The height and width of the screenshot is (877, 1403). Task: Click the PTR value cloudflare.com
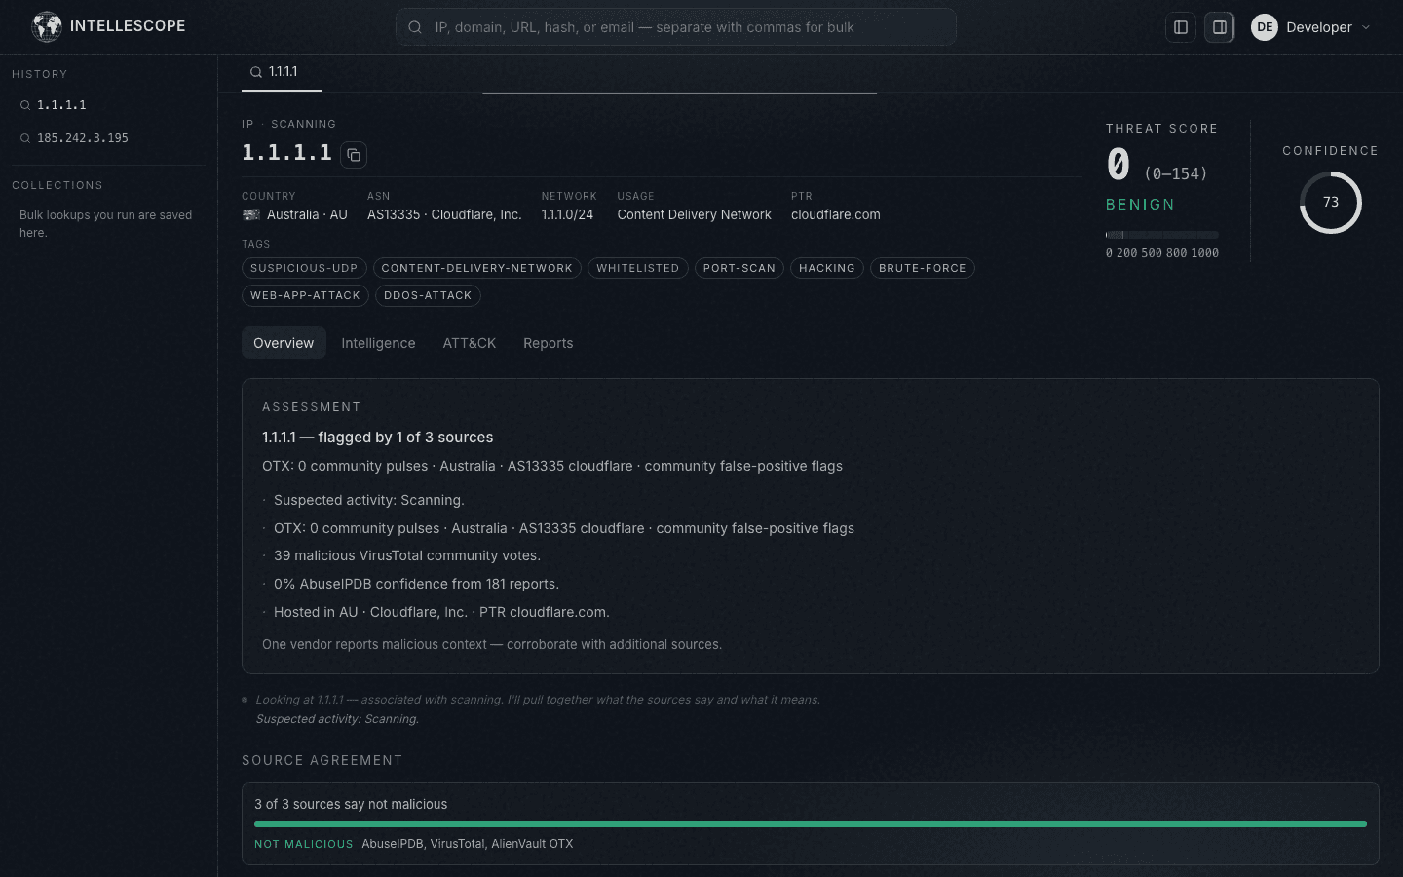[836, 214]
